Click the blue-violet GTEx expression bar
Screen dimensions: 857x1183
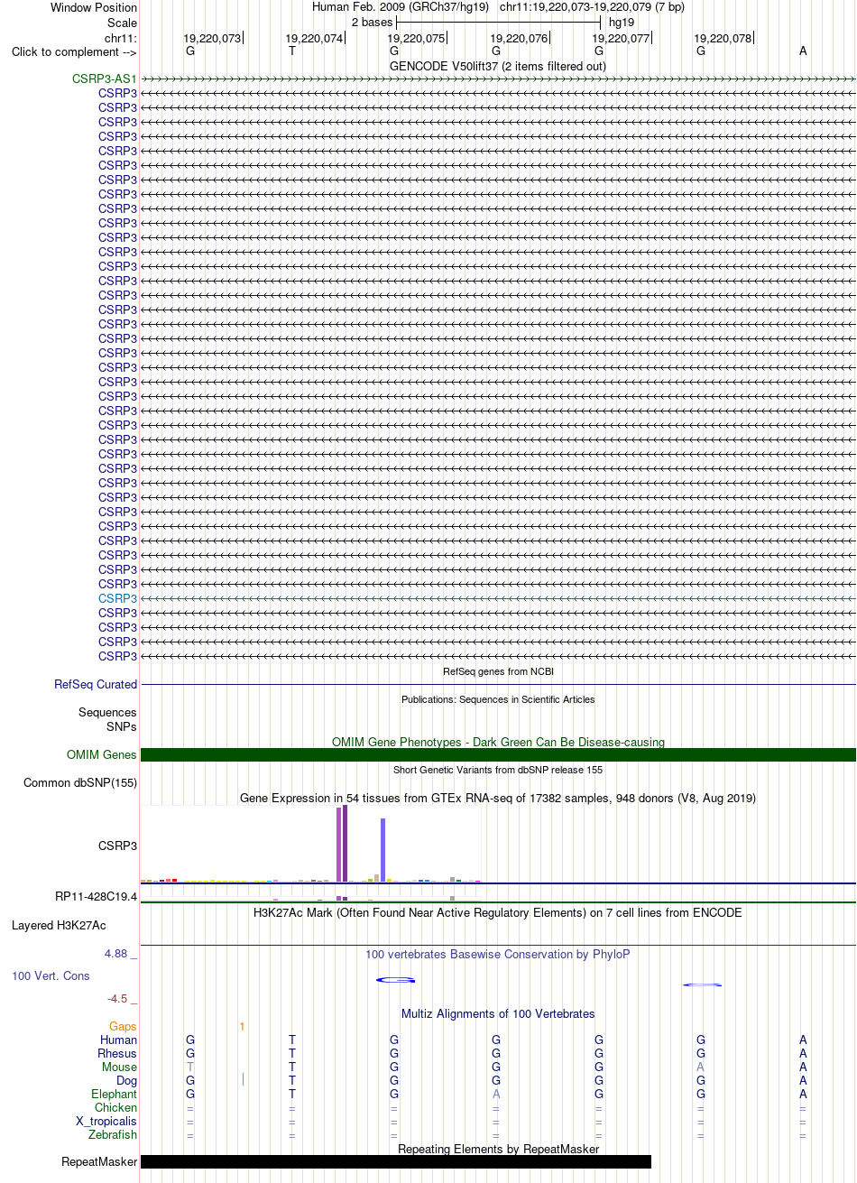pyautogui.click(x=383, y=850)
